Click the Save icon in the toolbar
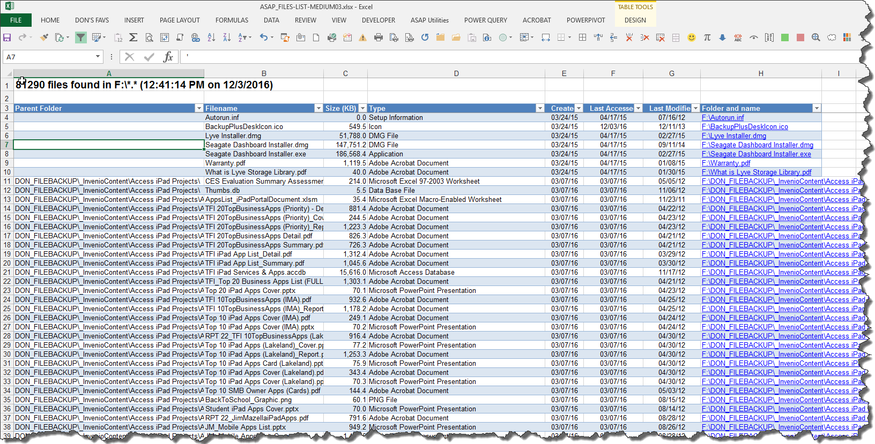This screenshot has height=444, width=875. pos(7,37)
